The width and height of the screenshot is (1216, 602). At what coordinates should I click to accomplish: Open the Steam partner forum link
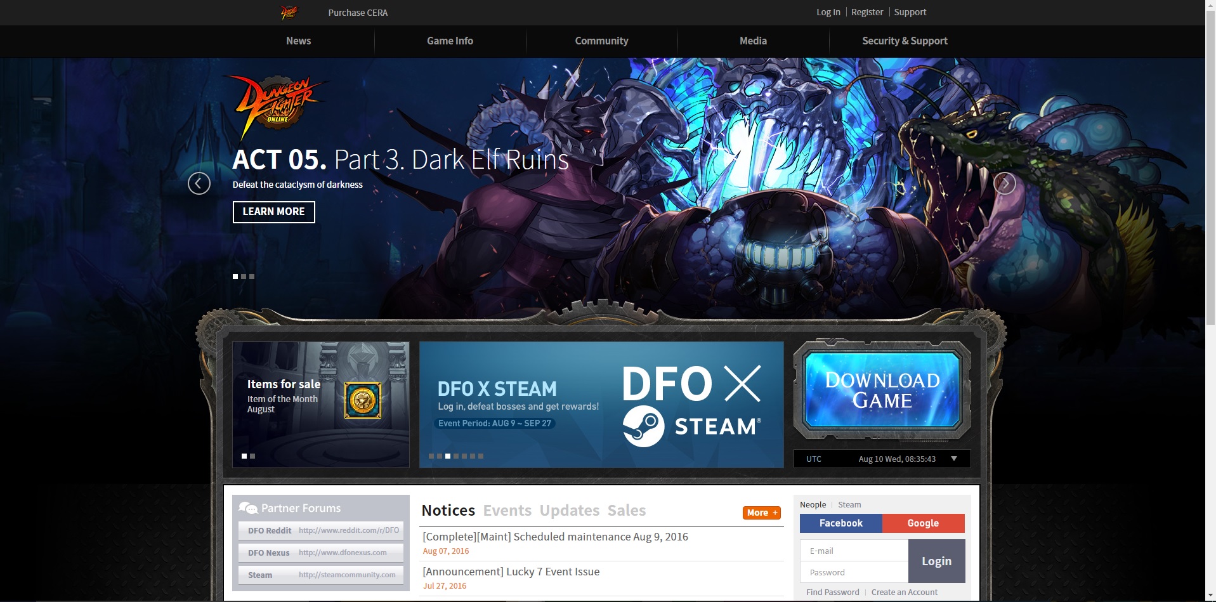tap(321, 575)
